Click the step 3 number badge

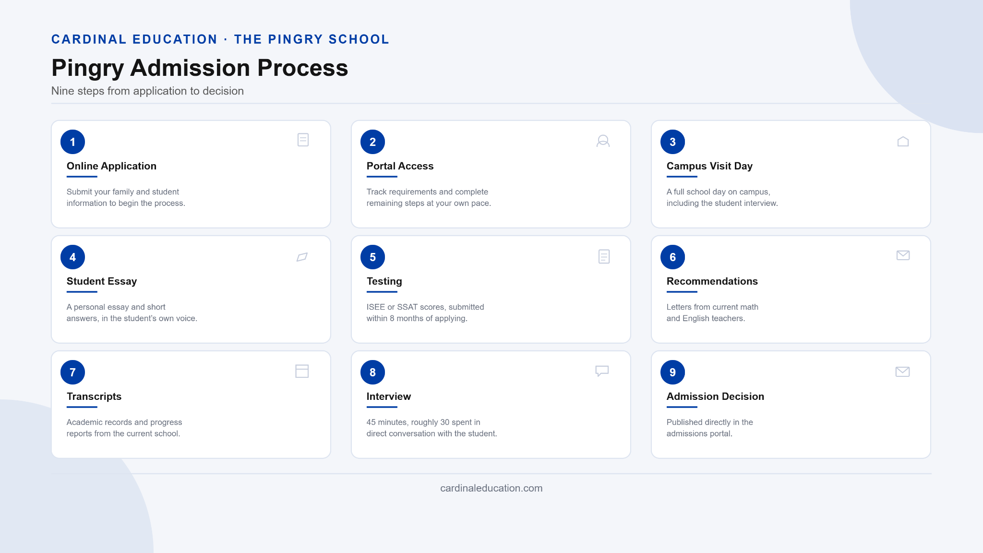[672, 142]
